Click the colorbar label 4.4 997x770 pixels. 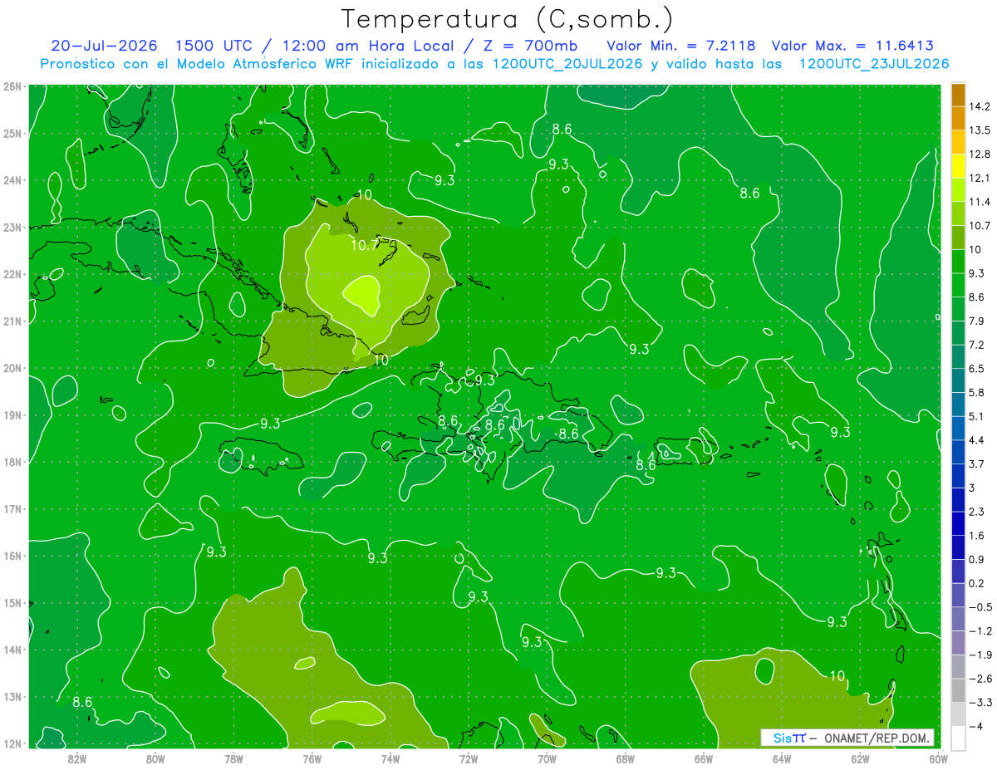pos(976,440)
